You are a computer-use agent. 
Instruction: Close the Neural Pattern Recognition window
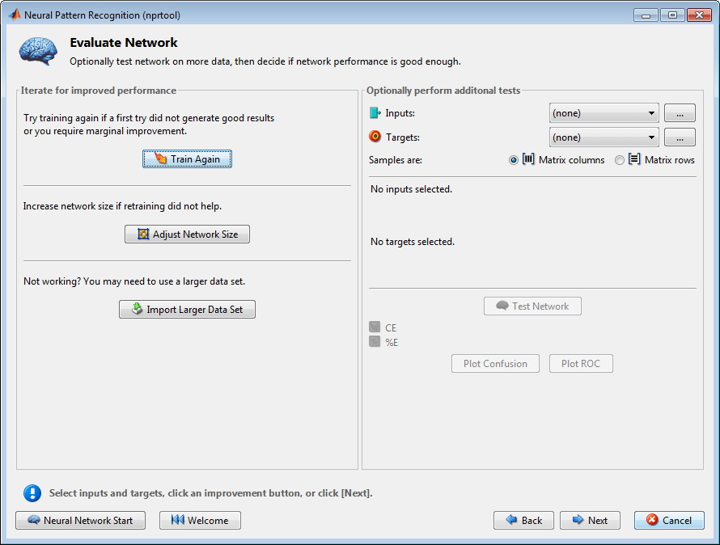point(699,15)
